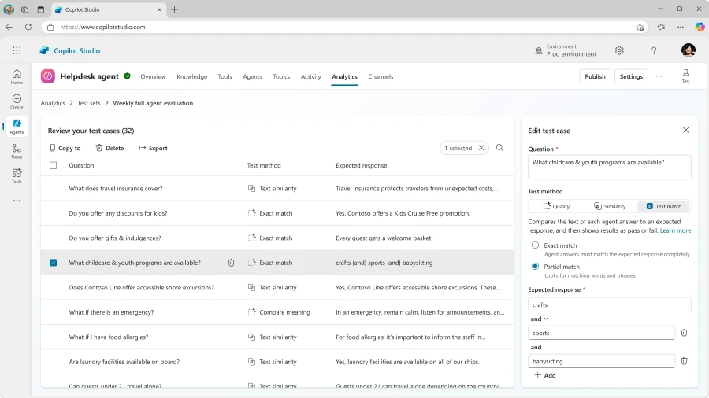Select the Partial match radio option
709x398 pixels.
coord(536,267)
